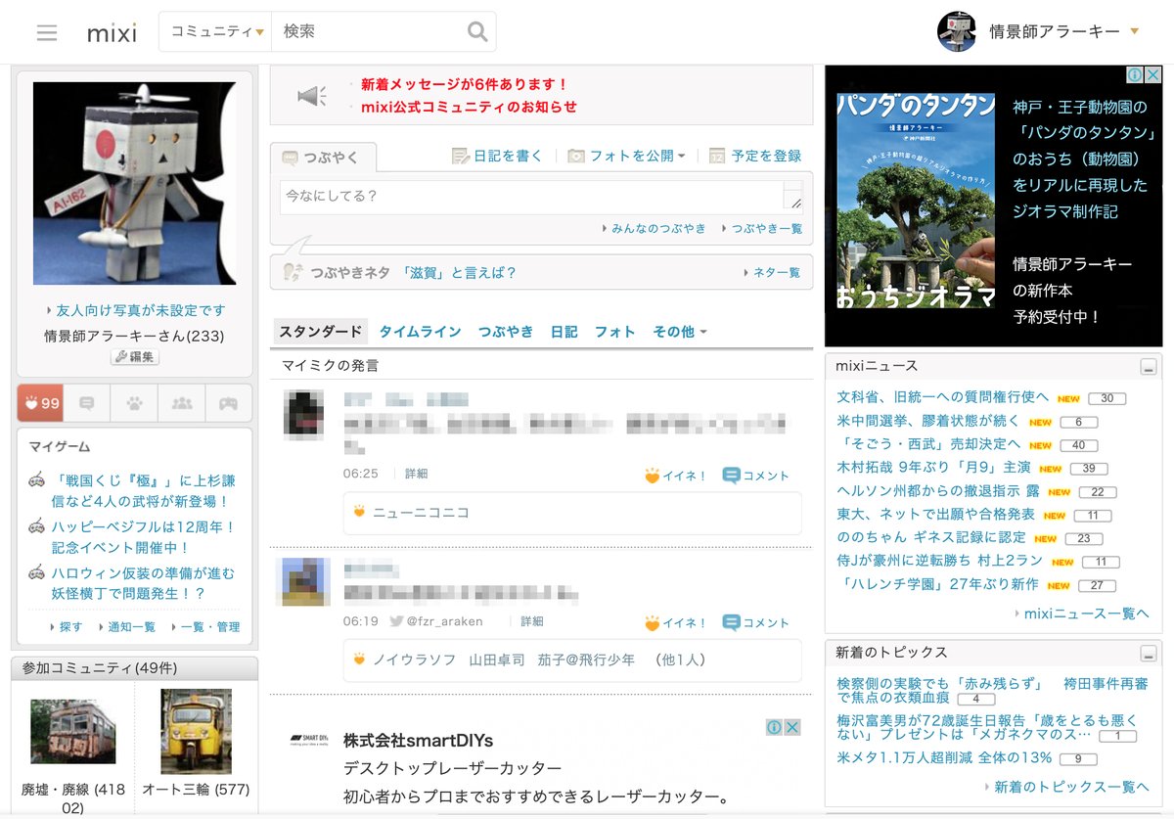
Task: Open topic 米メタ1.1万人超削減 全体の13%
Action: [x=944, y=757]
